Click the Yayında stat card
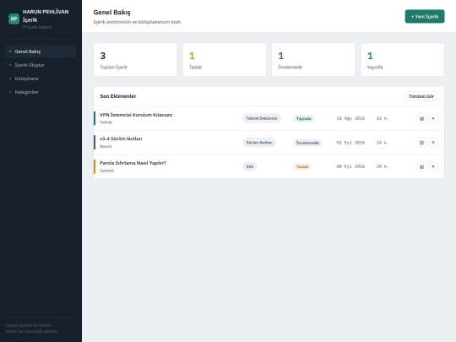The image size is (456, 342). click(403, 60)
